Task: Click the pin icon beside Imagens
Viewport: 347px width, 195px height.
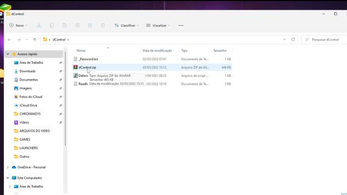Action: coord(60,88)
